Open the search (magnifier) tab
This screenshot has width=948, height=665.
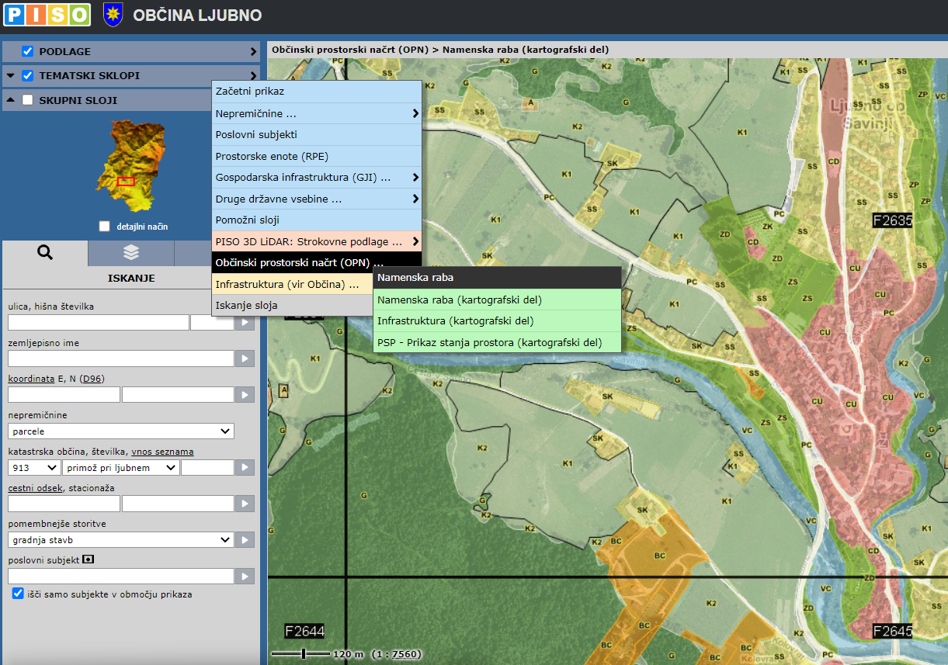(44, 253)
